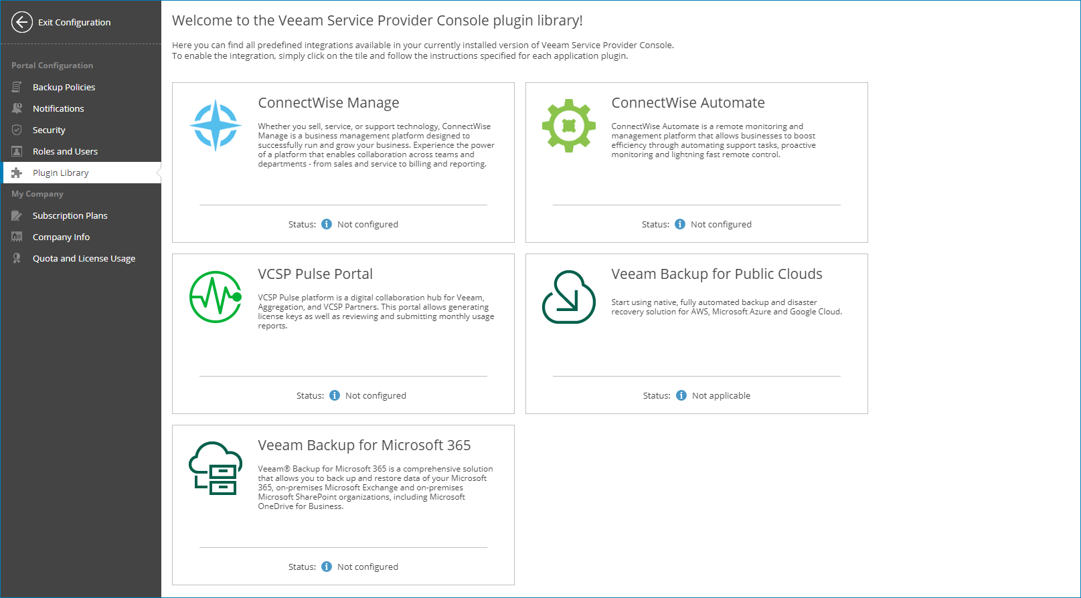The width and height of the screenshot is (1081, 598).
Task: Click the Veeam Backup for Public Clouds icon
Action: pos(568,297)
